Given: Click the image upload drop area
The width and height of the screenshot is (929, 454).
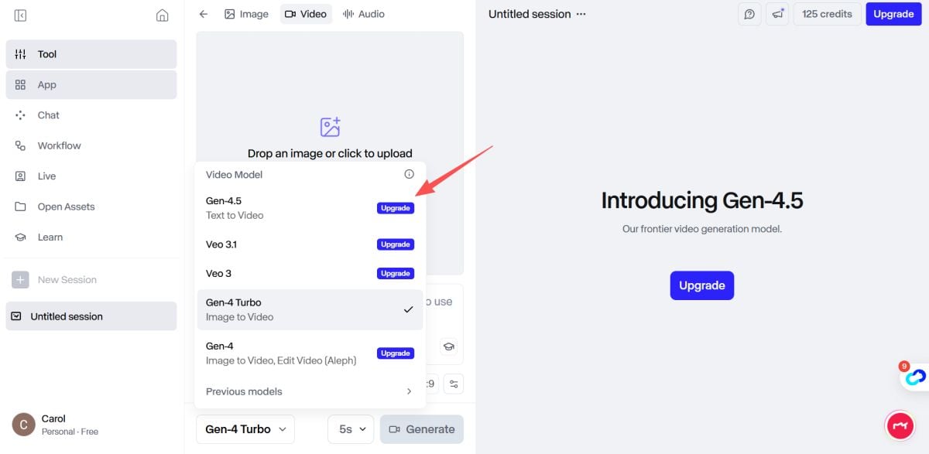Looking at the screenshot, I should [x=330, y=101].
